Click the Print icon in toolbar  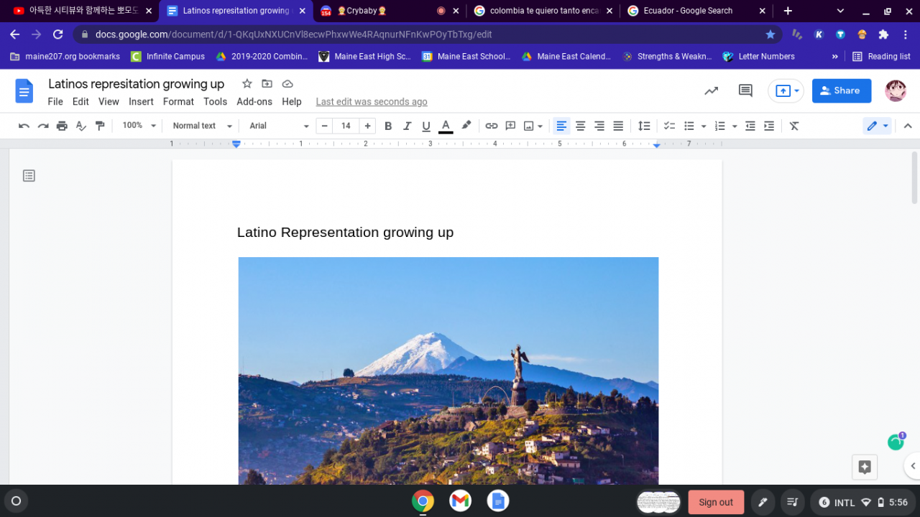(62, 126)
